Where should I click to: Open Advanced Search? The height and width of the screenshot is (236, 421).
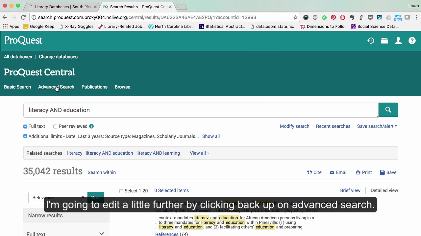tap(56, 87)
